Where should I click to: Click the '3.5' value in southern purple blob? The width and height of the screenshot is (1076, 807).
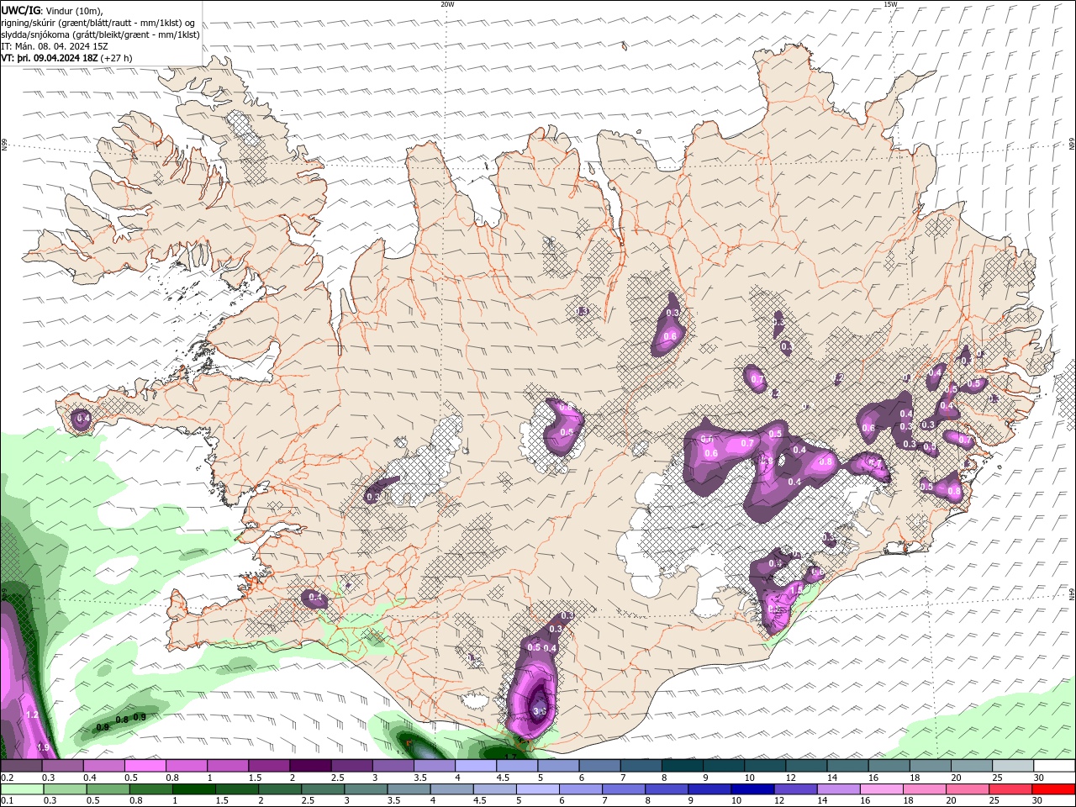pyautogui.click(x=540, y=711)
